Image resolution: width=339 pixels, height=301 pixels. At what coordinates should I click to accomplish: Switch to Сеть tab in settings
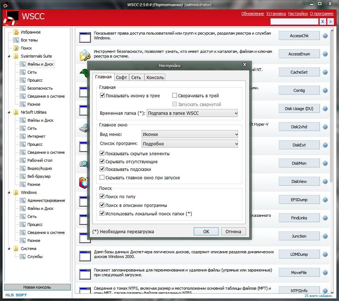[x=136, y=78]
